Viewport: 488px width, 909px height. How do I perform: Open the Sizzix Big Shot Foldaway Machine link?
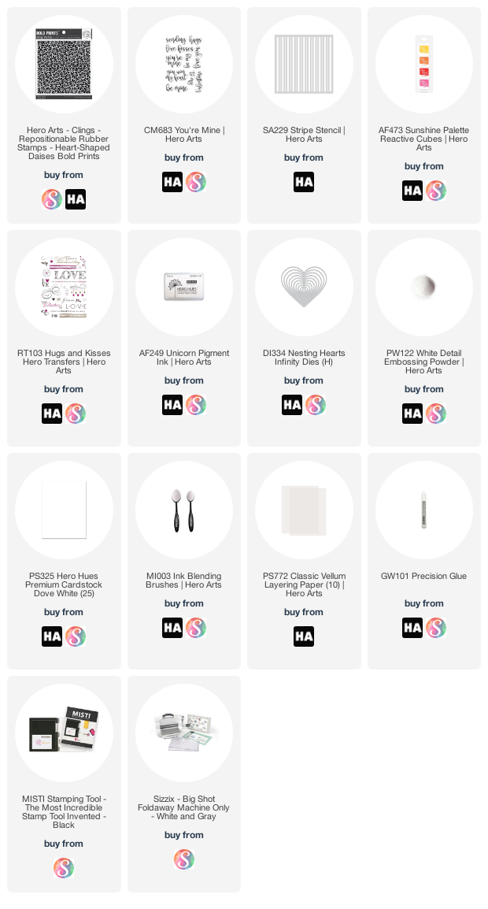[x=183, y=807]
